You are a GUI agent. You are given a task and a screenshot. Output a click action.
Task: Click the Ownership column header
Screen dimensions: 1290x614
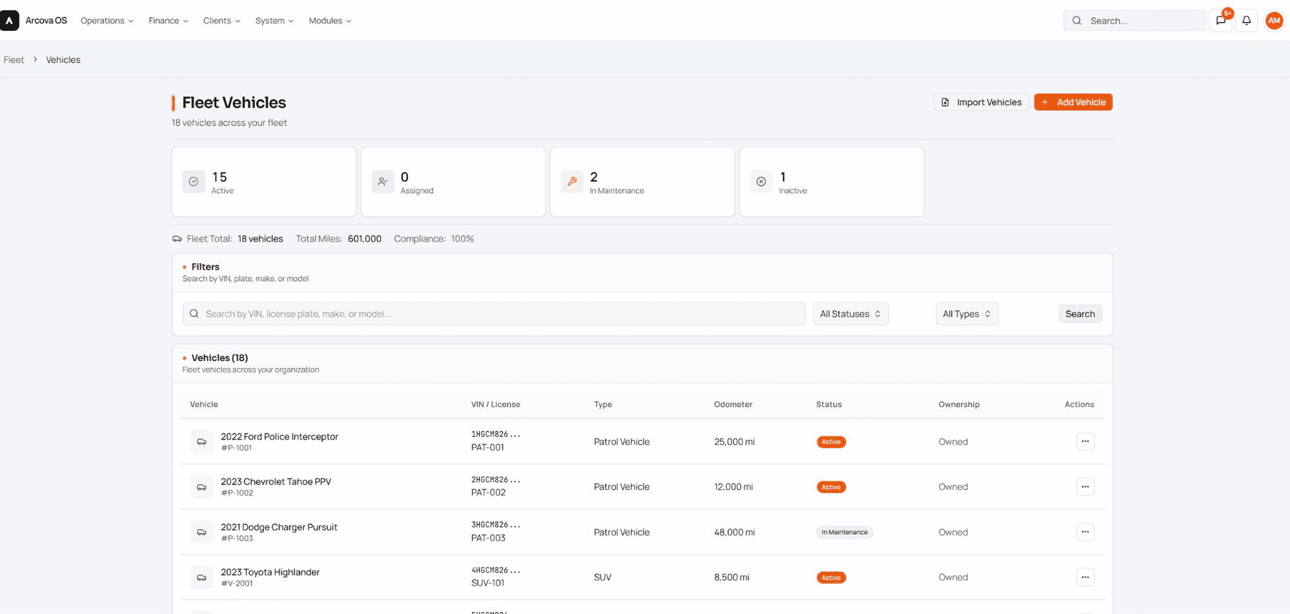coord(959,404)
